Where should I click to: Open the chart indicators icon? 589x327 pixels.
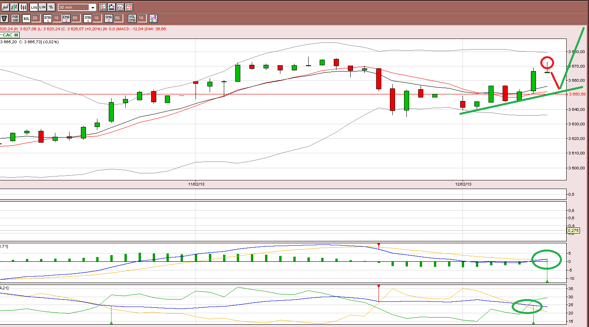(x=103, y=7)
